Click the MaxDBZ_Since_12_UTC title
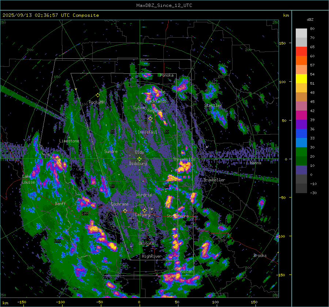 (x=164, y=5)
